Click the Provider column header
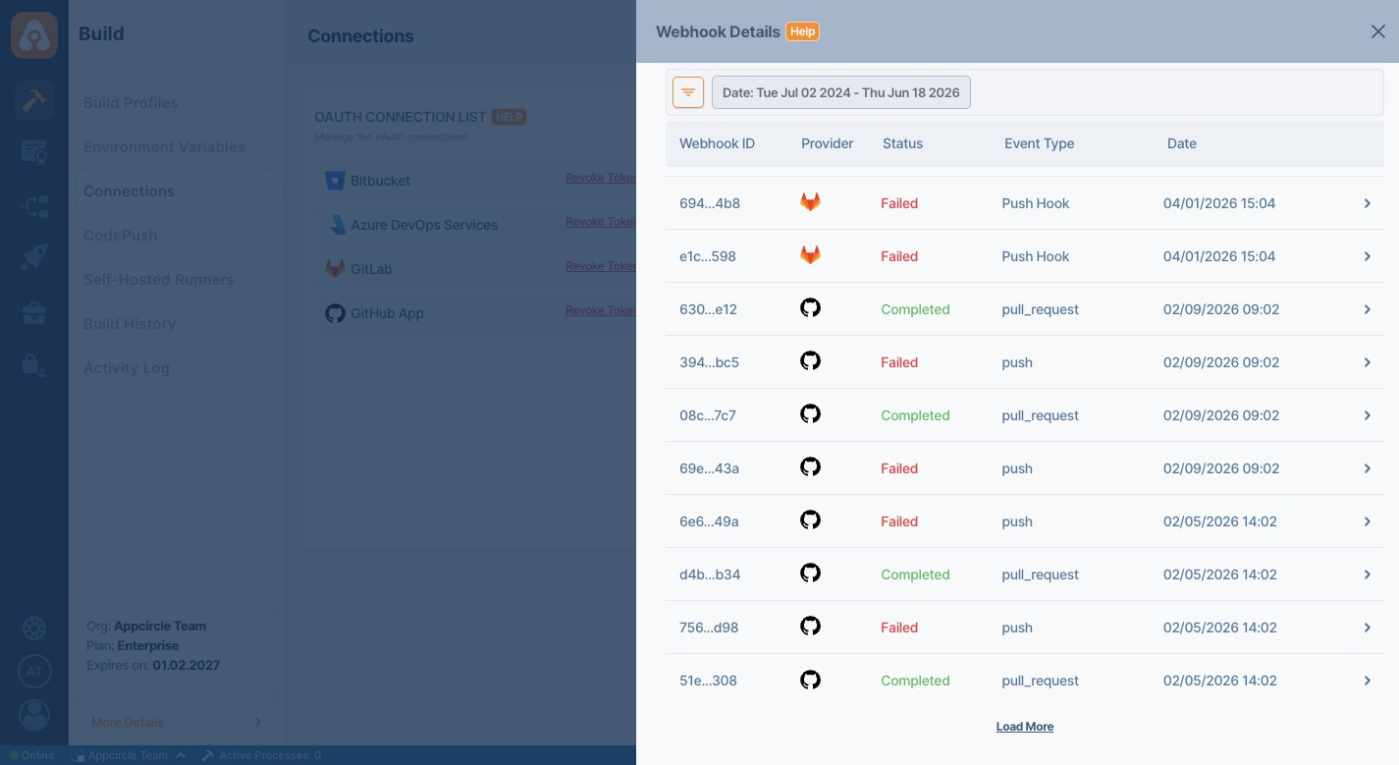Viewport: 1399px width, 765px height. 827,143
